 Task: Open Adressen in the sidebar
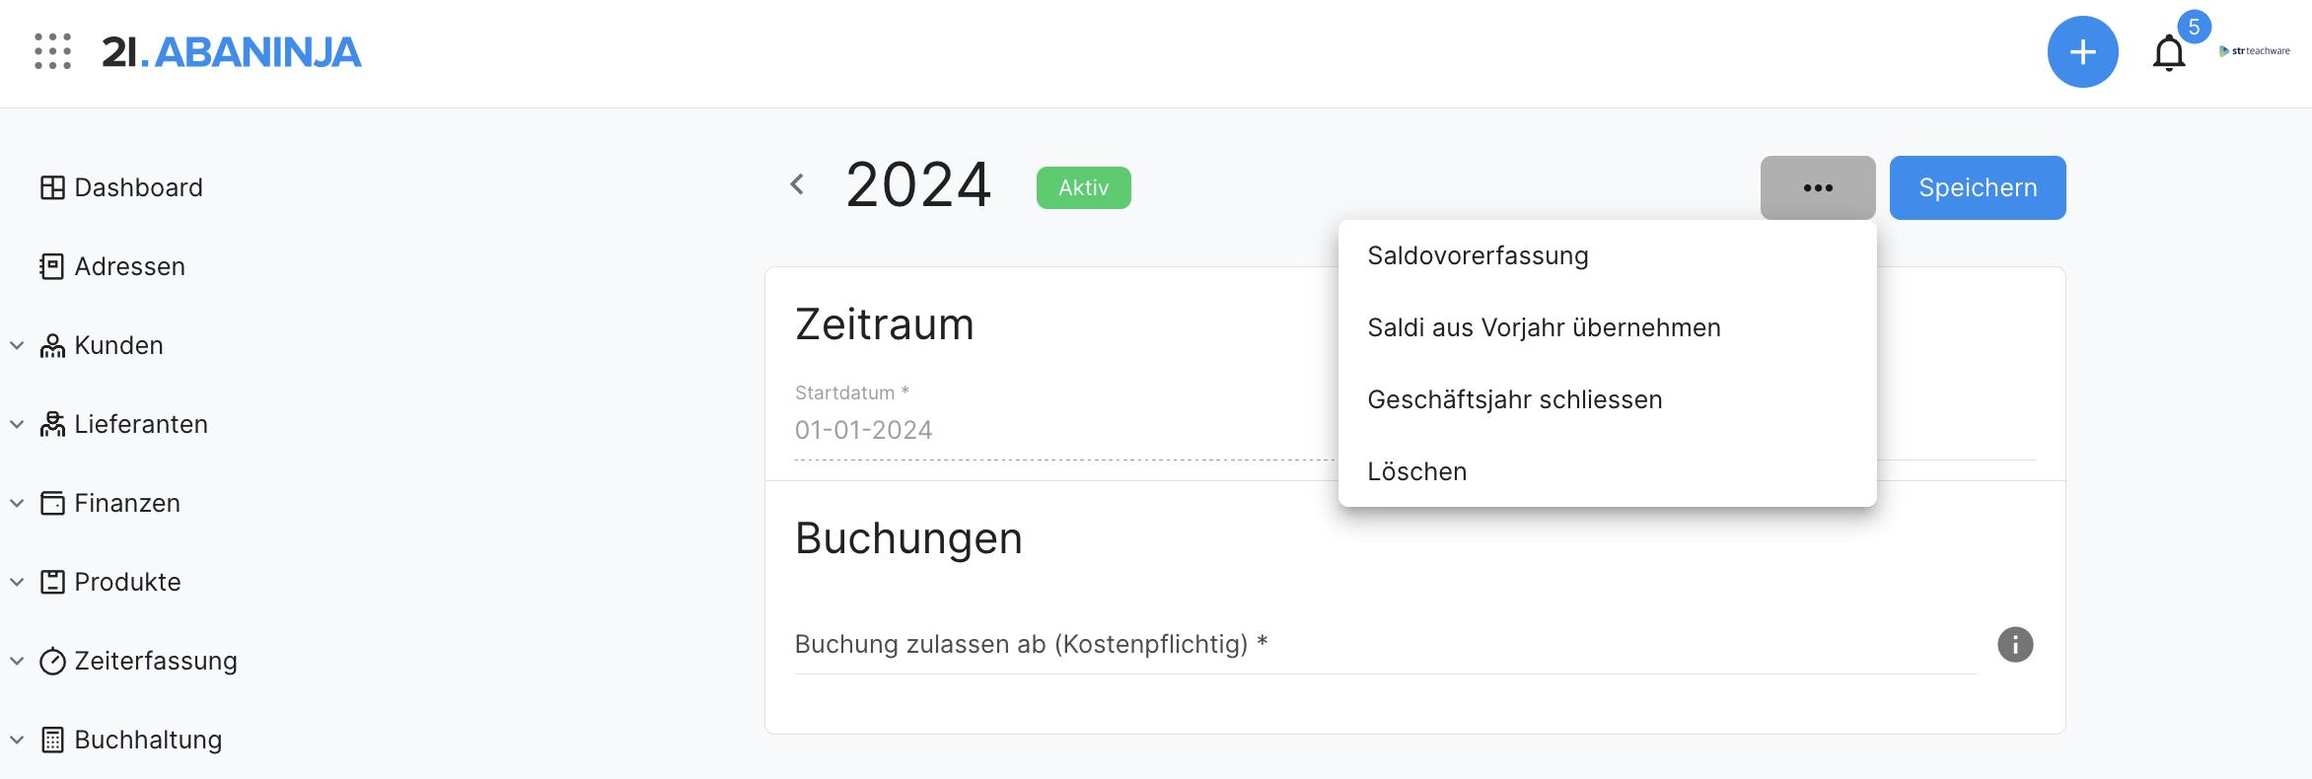[x=129, y=266]
